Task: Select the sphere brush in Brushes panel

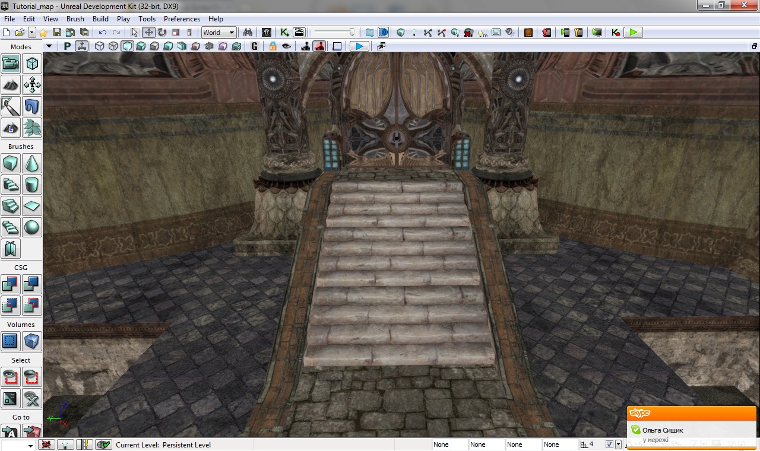Action: (32, 227)
